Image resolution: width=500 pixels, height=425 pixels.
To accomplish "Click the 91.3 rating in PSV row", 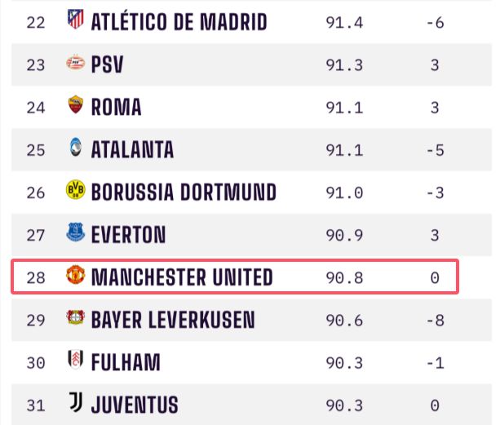I will [344, 65].
